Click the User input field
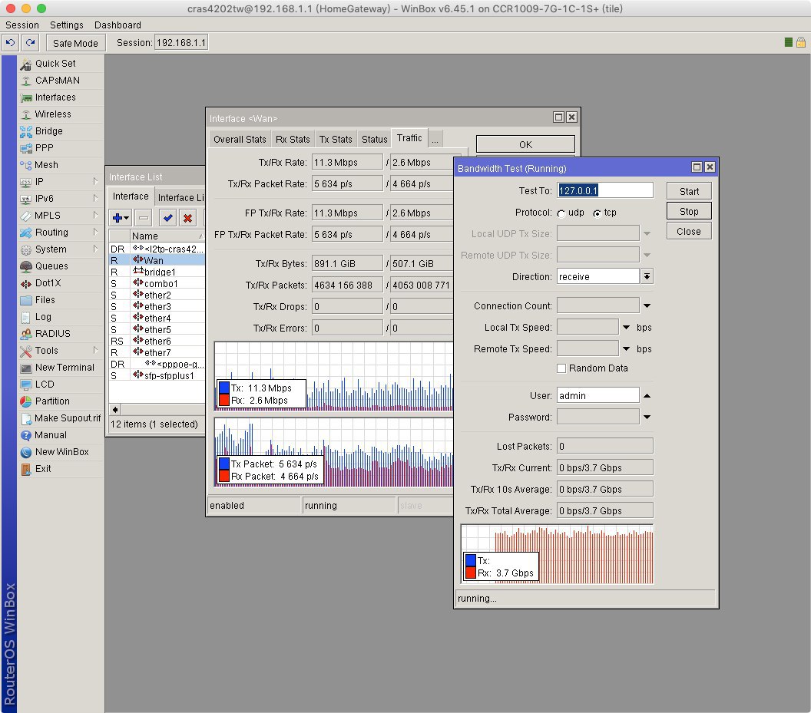This screenshot has width=811, height=713. [x=598, y=395]
